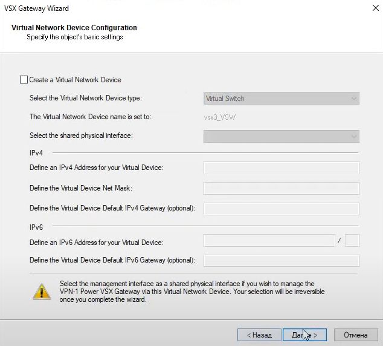Image resolution: width=383 pixels, height=346 pixels.
Task: Click the IPv6 Address input field
Action: click(269, 240)
